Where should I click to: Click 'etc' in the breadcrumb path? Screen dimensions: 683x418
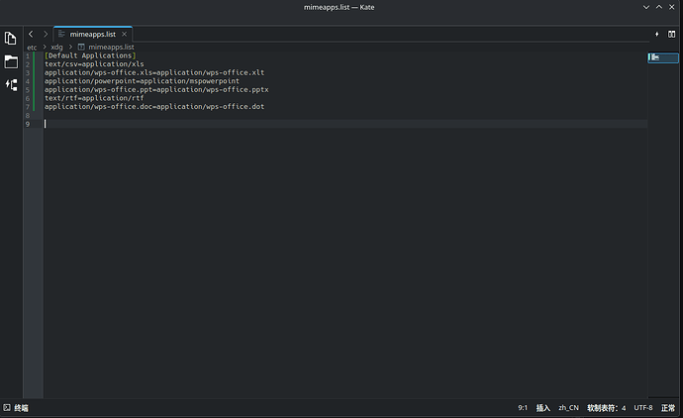pos(33,48)
